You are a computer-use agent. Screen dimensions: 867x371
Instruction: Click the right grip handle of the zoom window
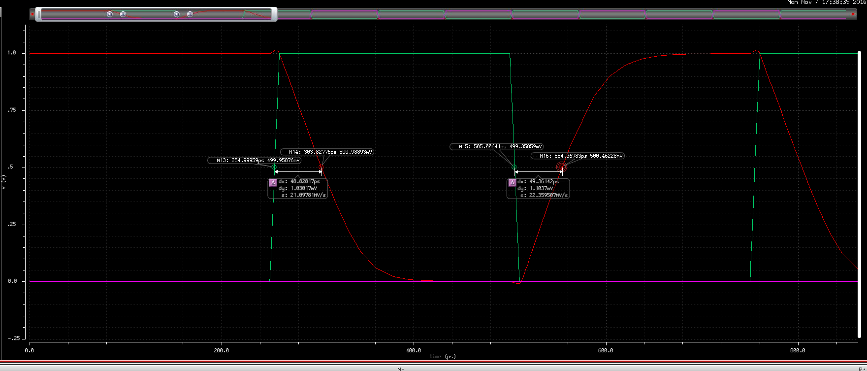click(274, 14)
